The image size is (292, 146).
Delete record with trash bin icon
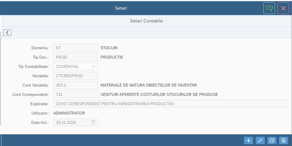(x=284, y=140)
